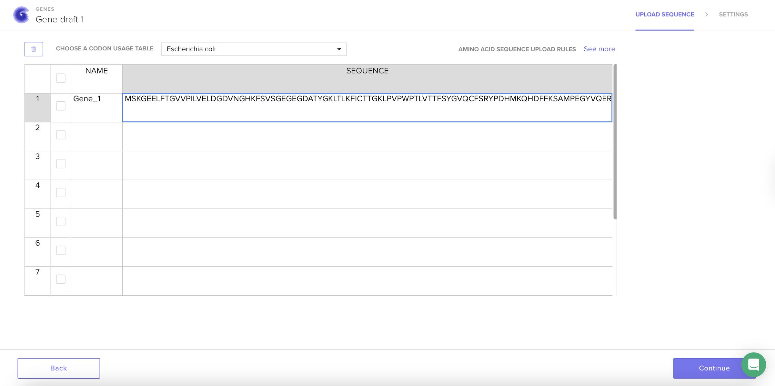Check the select-all checkbox in the header
Viewport: 775px width, 386px height.
(x=61, y=78)
